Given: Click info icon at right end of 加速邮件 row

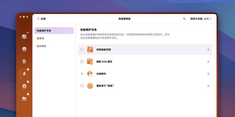Looking at the screenshot, I should click(x=208, y=74).
